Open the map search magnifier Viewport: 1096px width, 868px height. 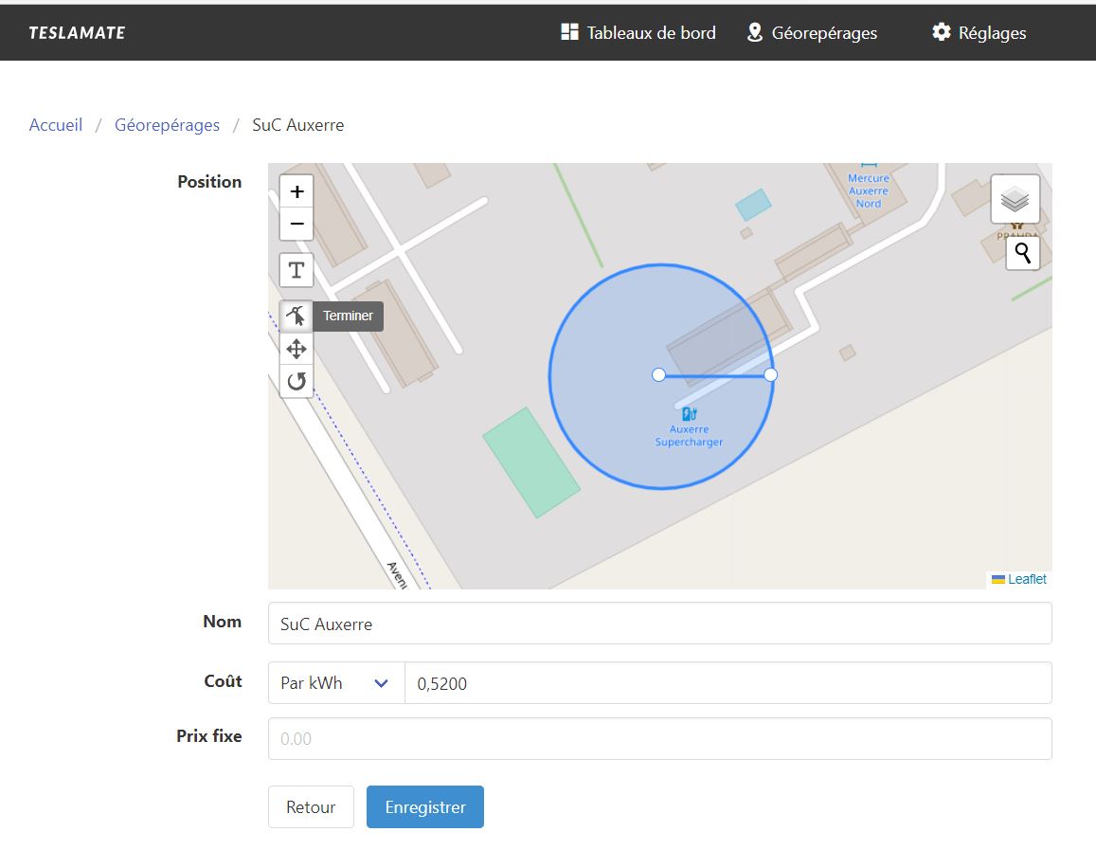click(1023, 253)
